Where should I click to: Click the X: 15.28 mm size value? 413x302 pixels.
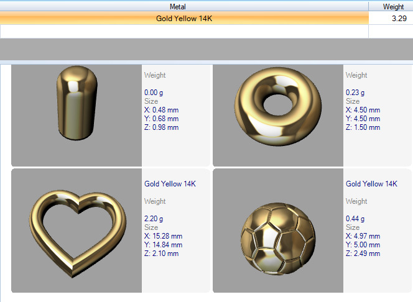[164, 236]
